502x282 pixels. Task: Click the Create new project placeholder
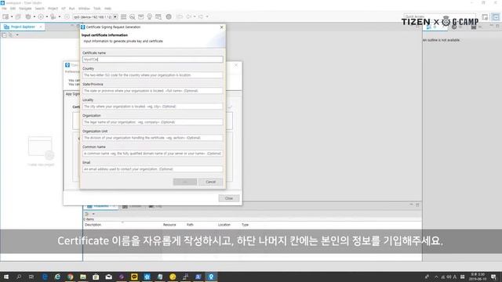coord(41,151)
